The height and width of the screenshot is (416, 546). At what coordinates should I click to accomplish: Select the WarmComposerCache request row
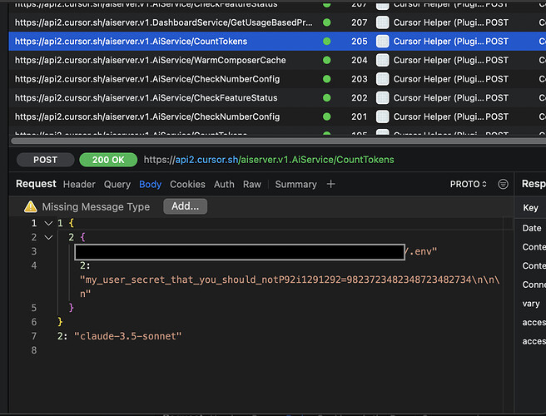tap(277, 60)
